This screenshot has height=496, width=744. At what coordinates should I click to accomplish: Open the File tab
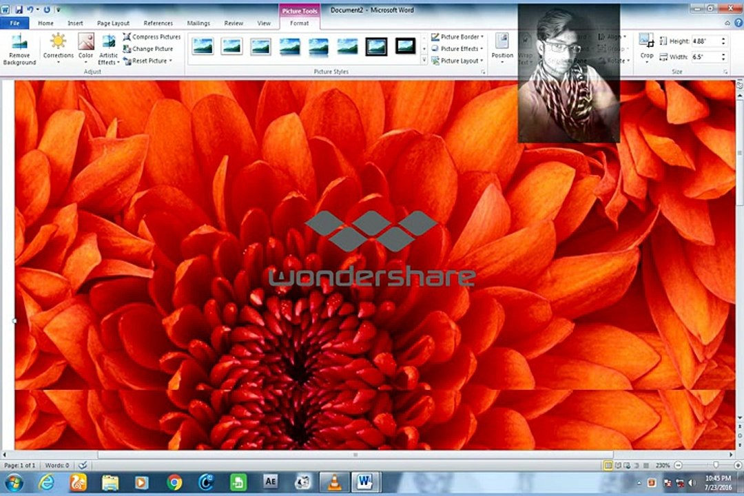tap(14, 23)
